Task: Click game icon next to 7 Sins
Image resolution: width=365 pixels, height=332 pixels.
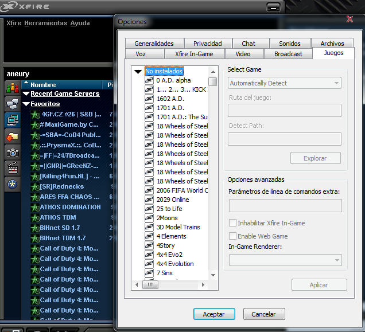Action: (149, 273)
